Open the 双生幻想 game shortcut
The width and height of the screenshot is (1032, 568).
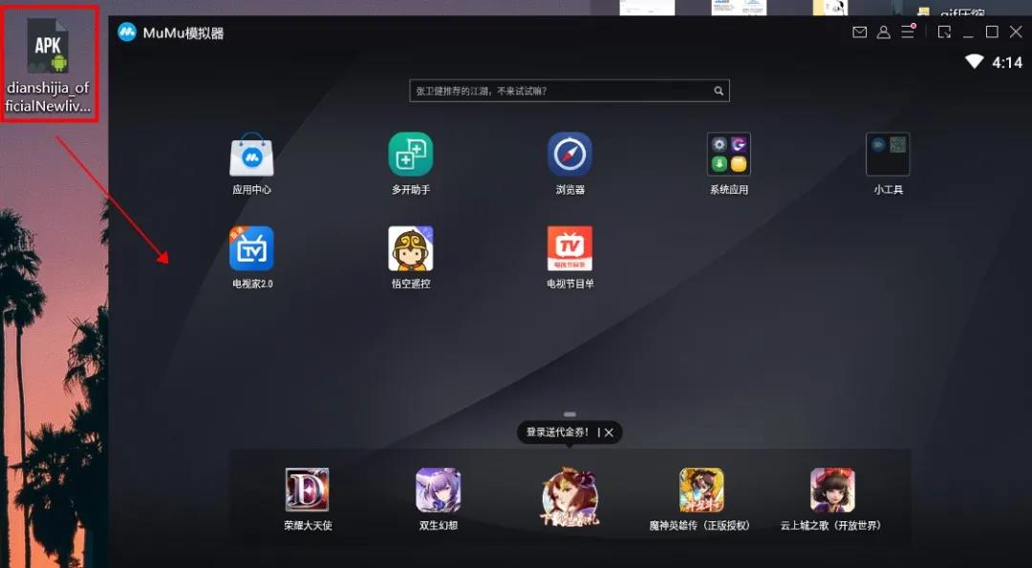click(439, 492)
